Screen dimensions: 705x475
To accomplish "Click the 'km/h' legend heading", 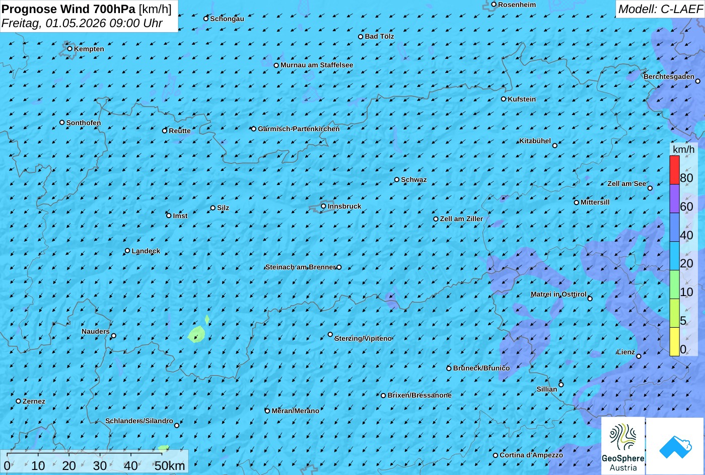I will (683, 149).
